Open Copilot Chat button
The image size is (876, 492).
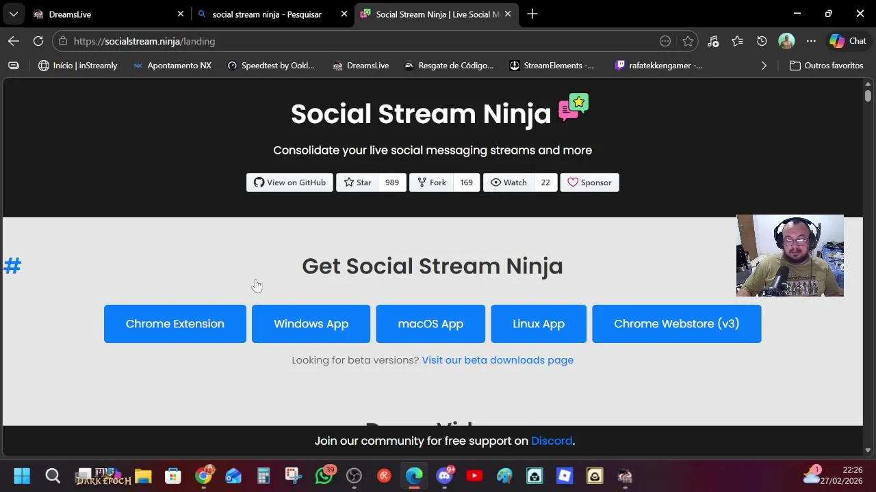[x=848, y=41]
